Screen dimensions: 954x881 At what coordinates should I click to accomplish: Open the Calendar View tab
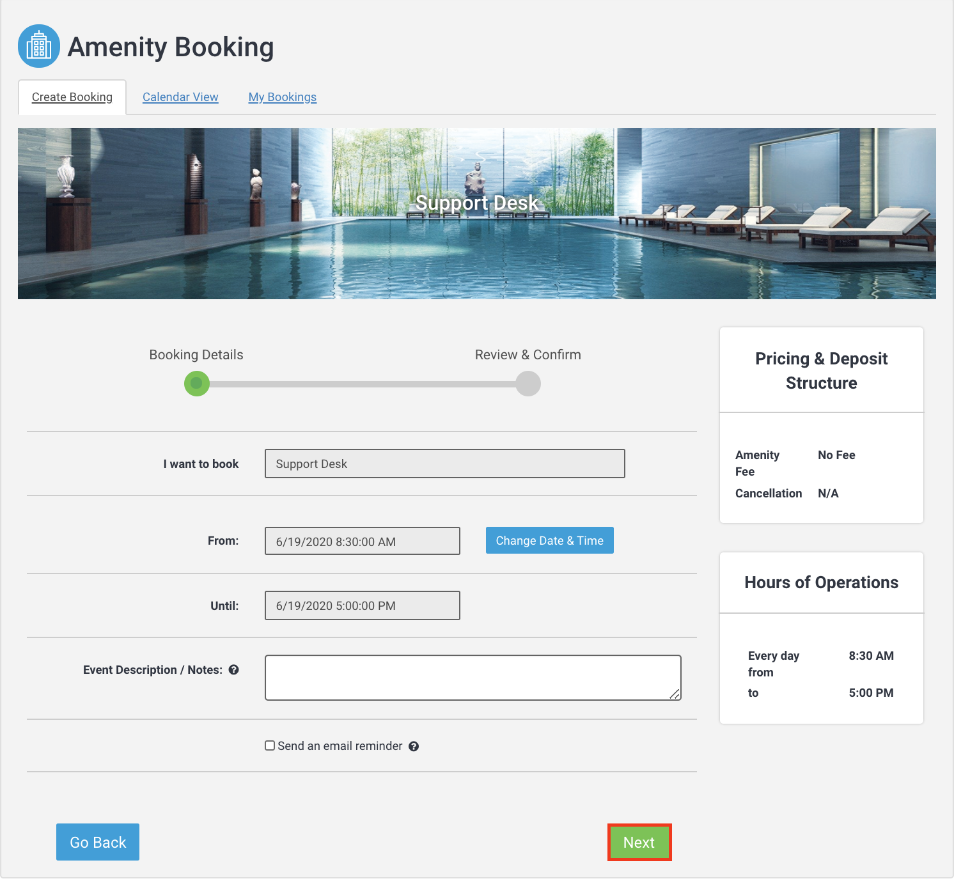pos(180,97)
